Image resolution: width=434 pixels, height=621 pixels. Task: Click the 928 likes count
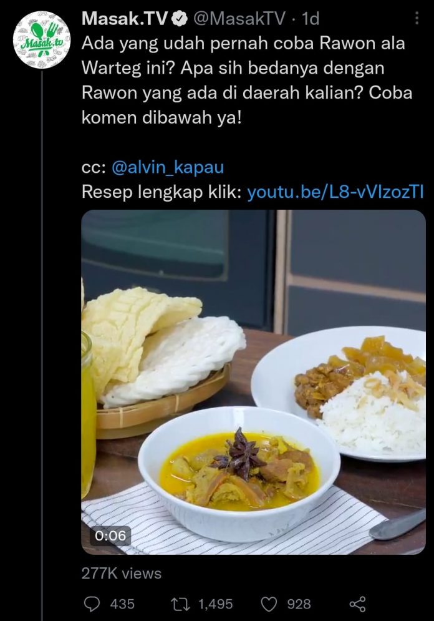[299, 604]
